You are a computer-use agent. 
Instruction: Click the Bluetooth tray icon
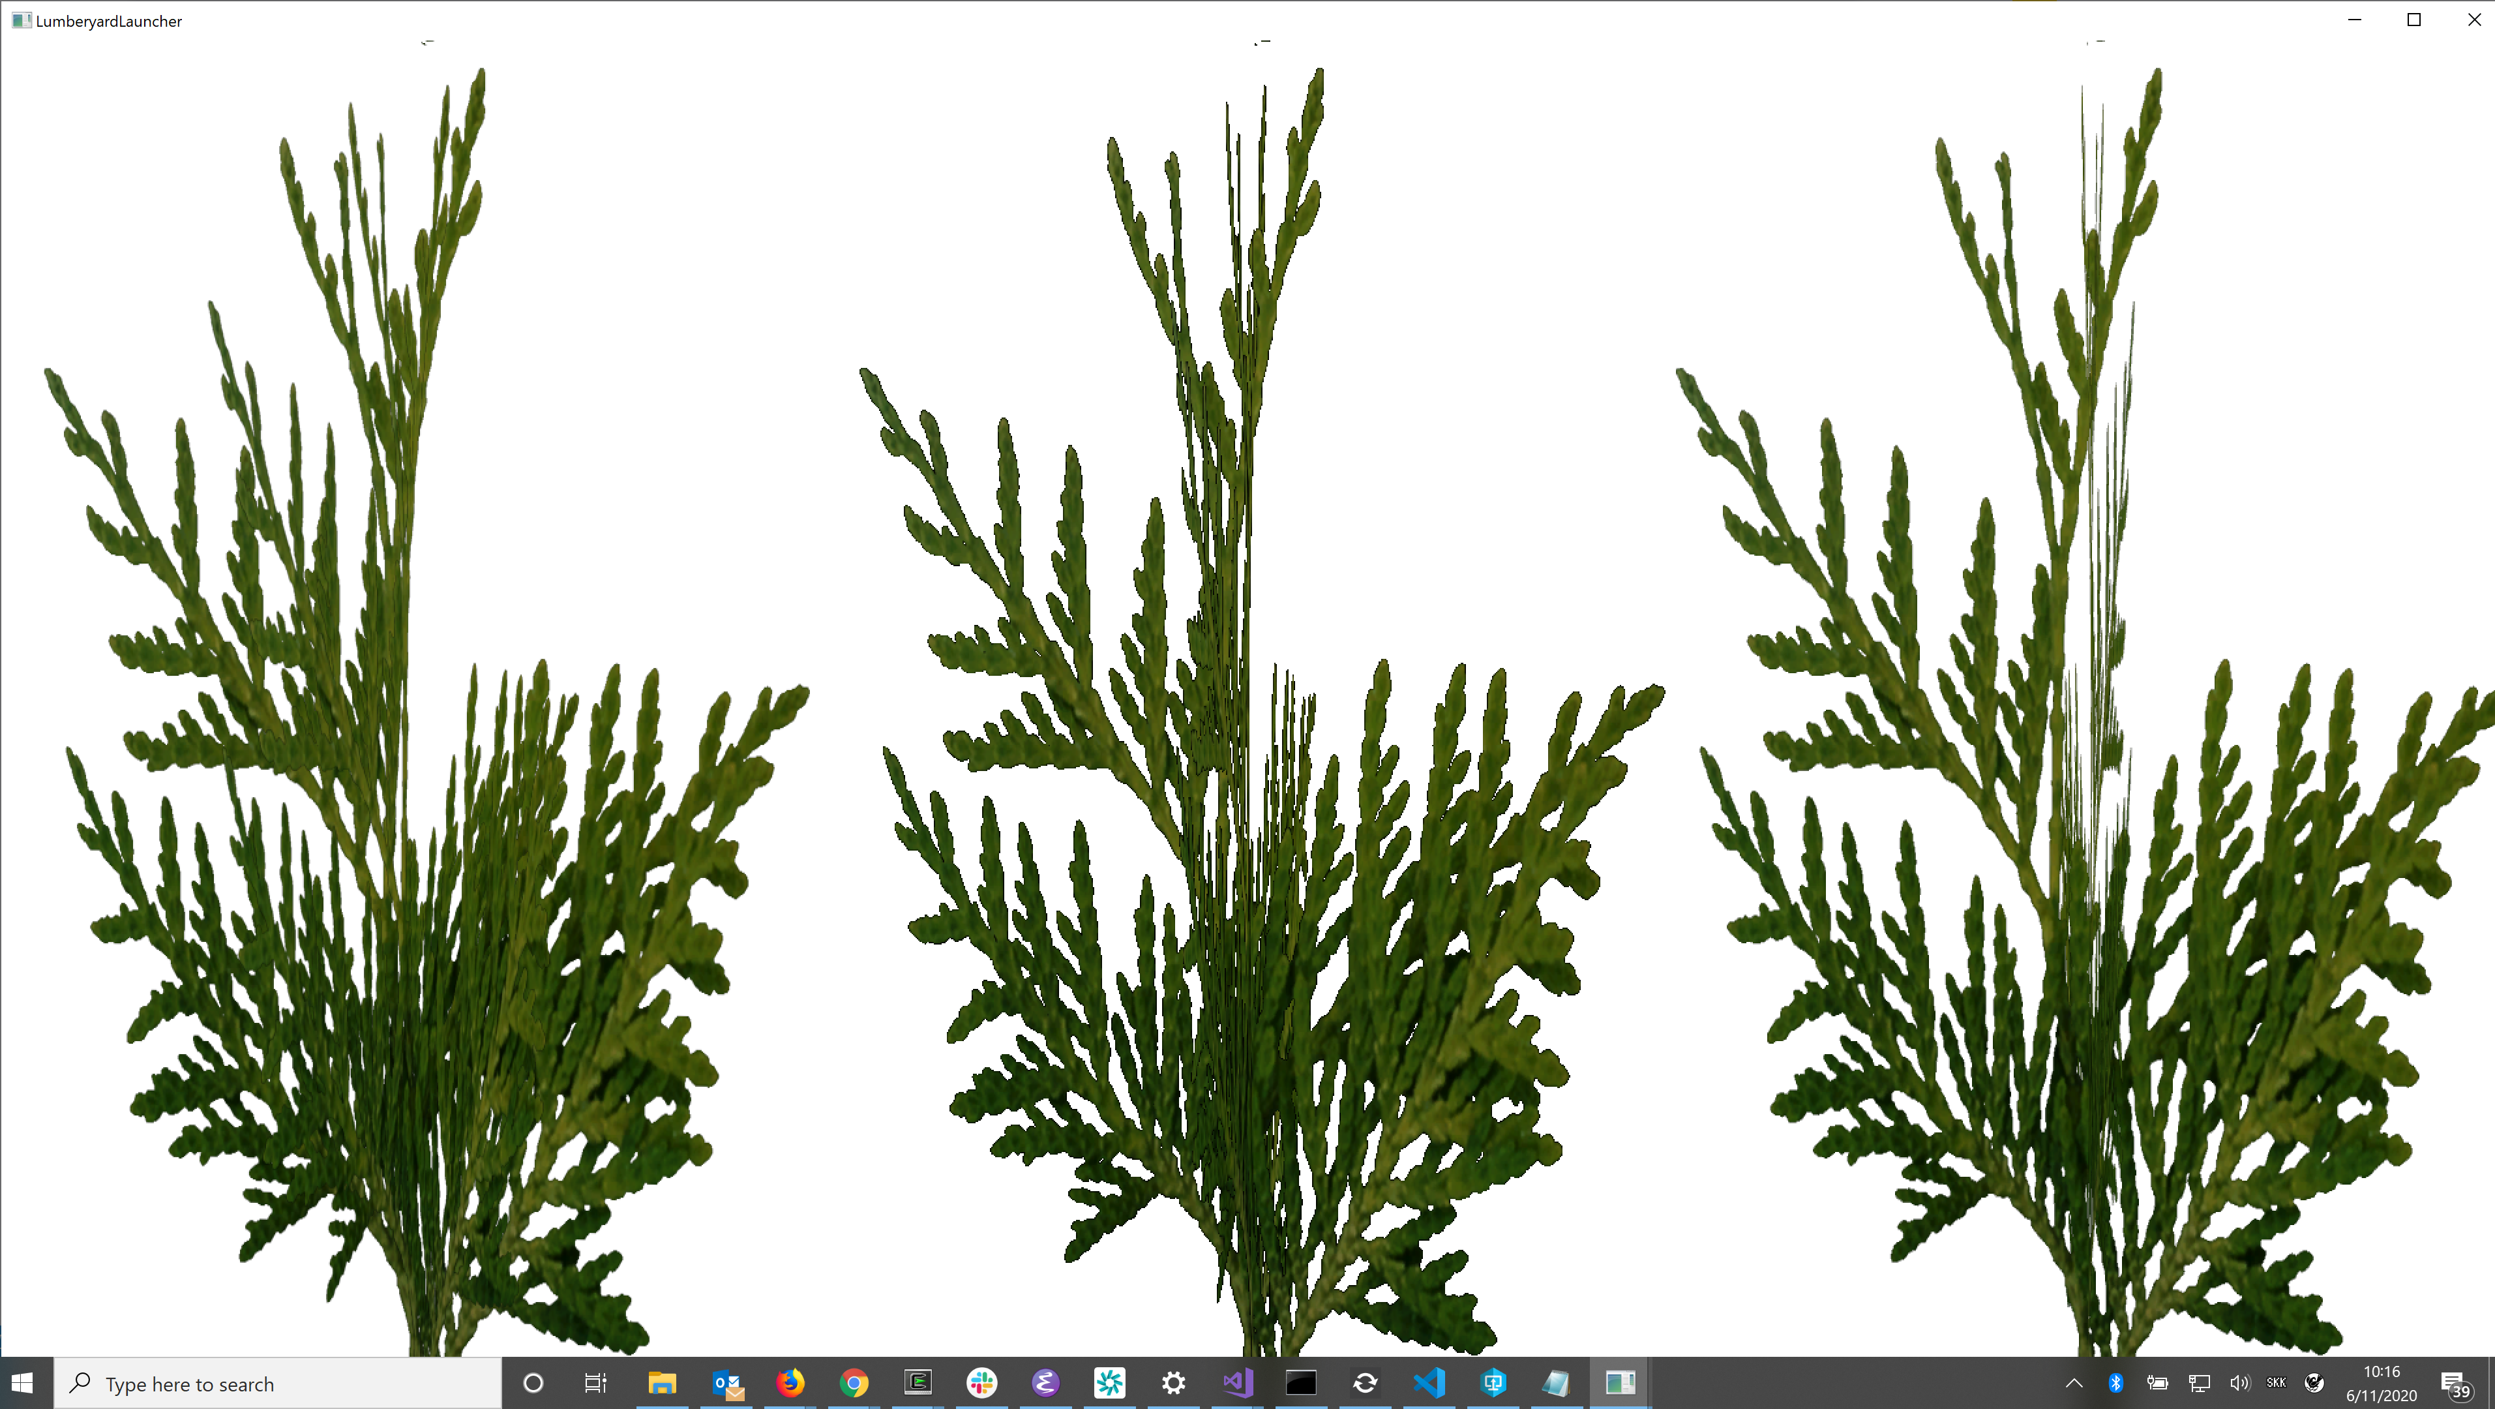(x=2115, y=1383)
